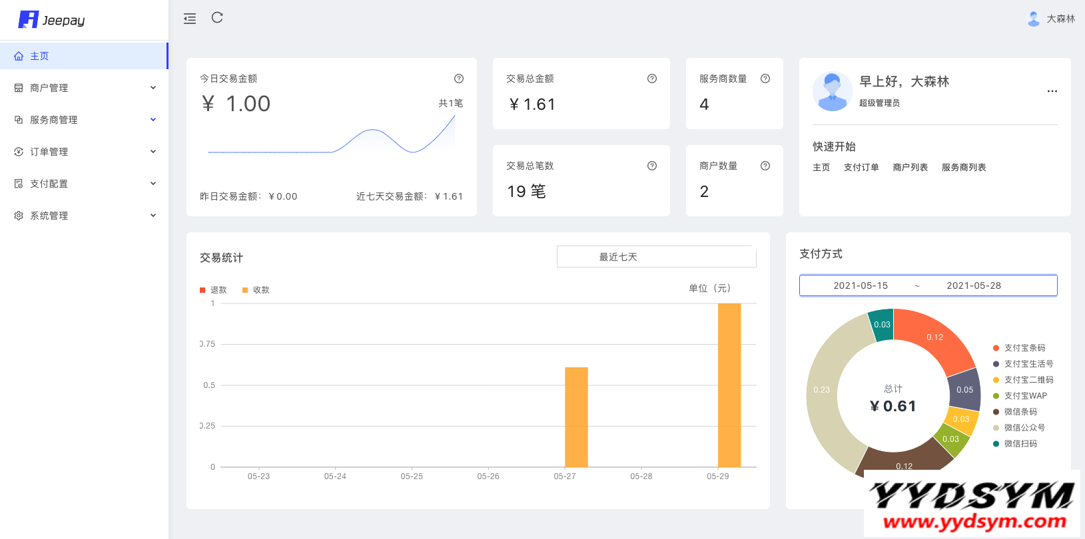
Task: Select 主页 in the sidebar
Action: click(40, 56)
